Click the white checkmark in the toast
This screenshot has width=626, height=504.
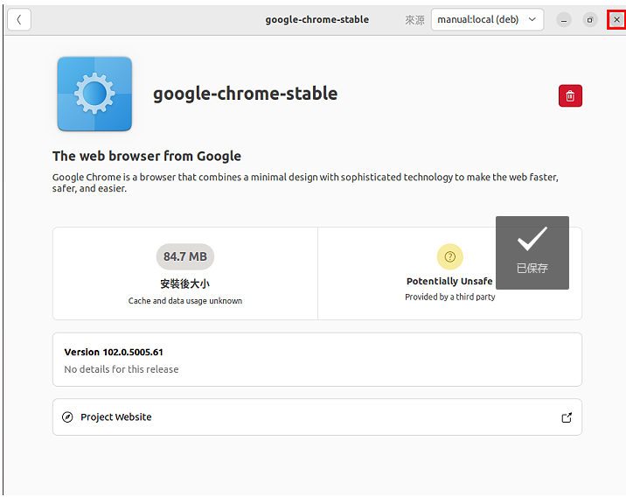(x=532, y=239)
